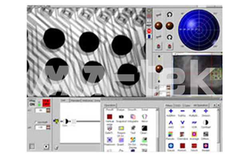
Task: Select the yellow Region of Interest icon
Action: click(x=121, y=128)
